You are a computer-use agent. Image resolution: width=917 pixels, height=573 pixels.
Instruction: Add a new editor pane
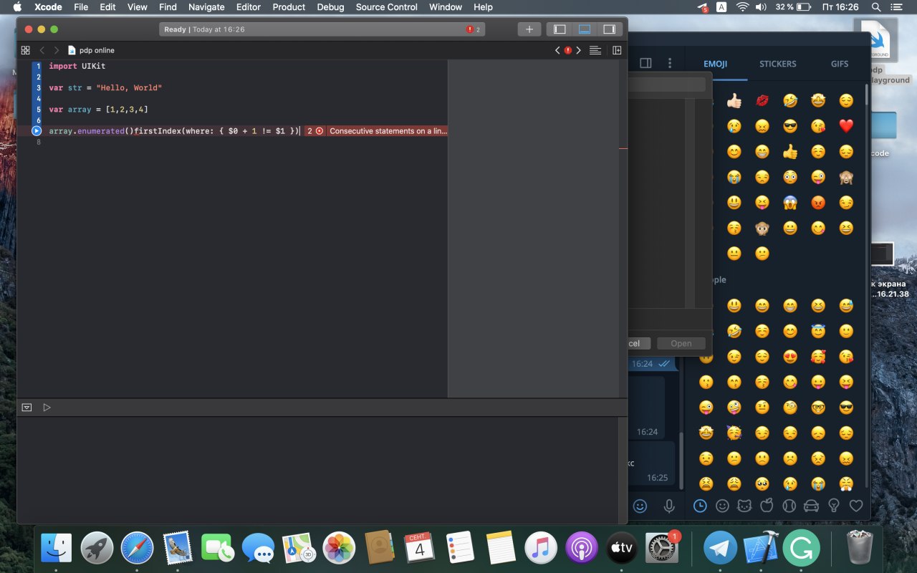[x=617, y=50]
